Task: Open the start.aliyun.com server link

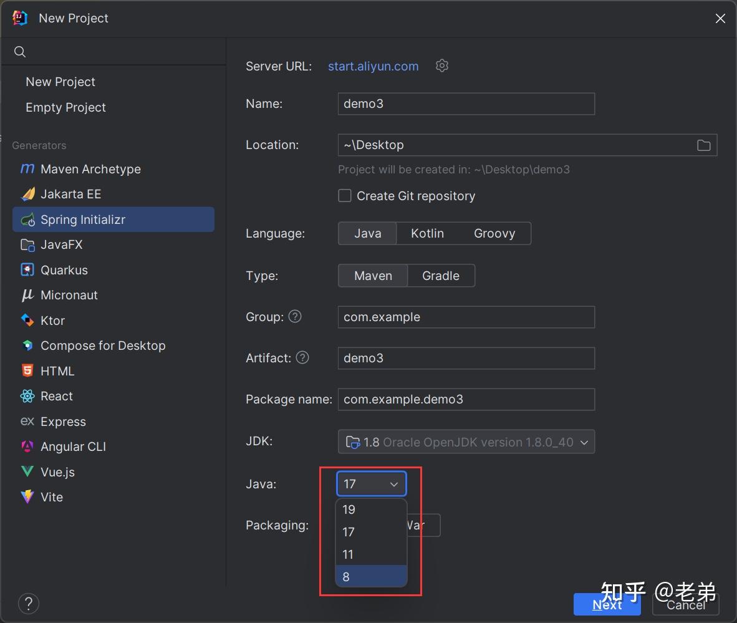Action: [373, 66]
